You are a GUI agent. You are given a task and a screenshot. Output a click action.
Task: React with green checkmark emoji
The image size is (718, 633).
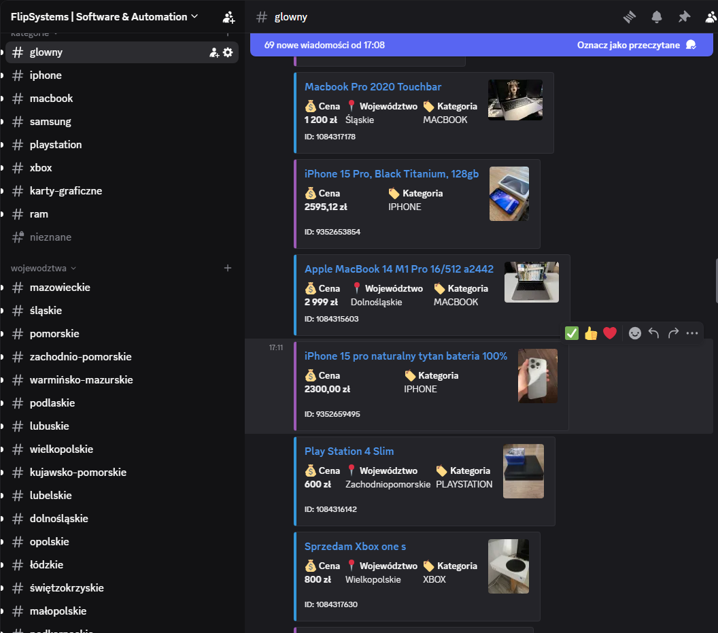coord(571,333)
